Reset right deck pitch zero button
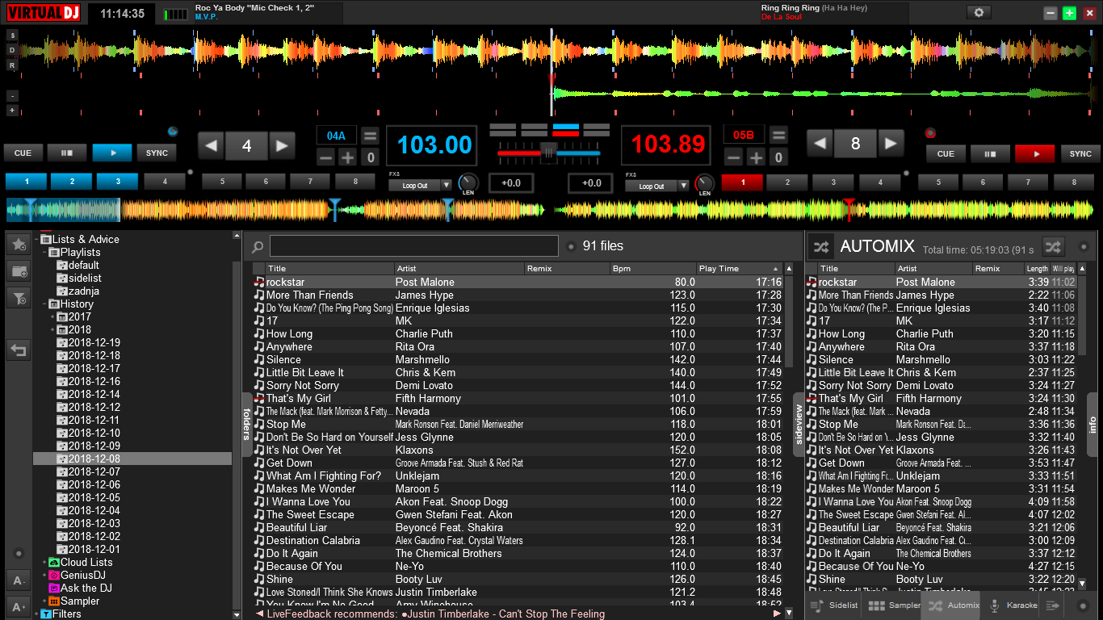 tap(778, 157)
